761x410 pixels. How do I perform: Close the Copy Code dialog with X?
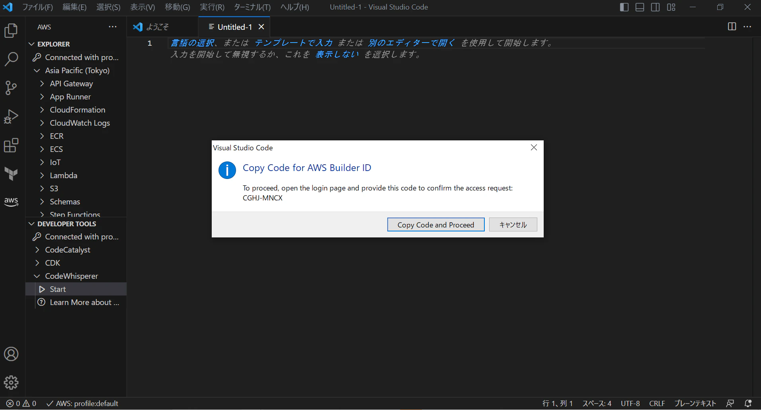pyautogui.click(x=534, y=148)
